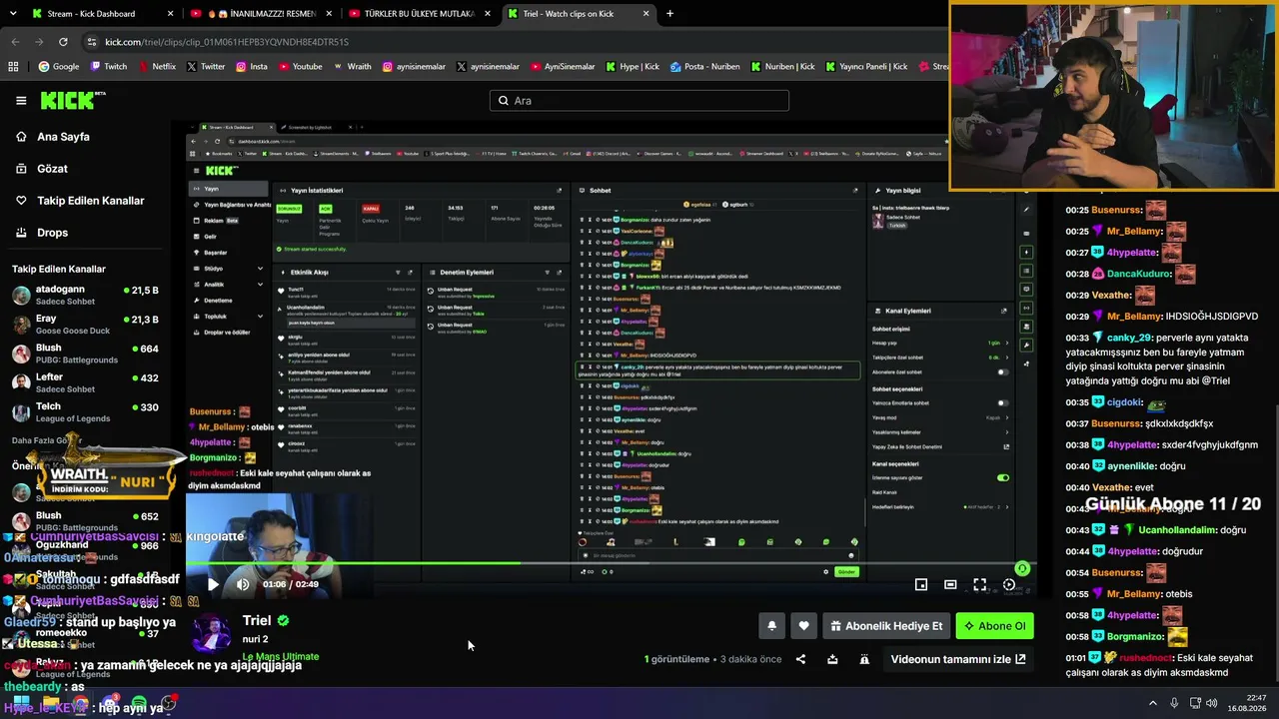The height and width of the screenshot is (719, 1279).
Task: Open Discord from the taskbar
Action: point(108,705)
